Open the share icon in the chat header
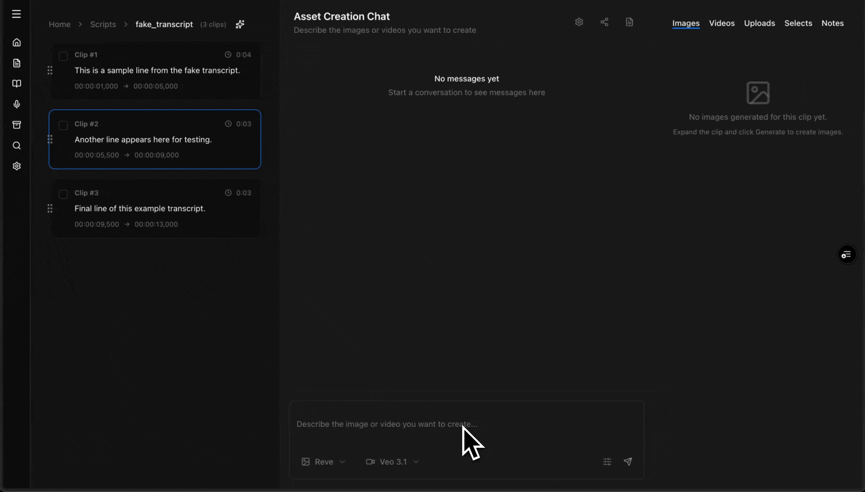This screenshot has width=865, height=492. pos(604,21)
